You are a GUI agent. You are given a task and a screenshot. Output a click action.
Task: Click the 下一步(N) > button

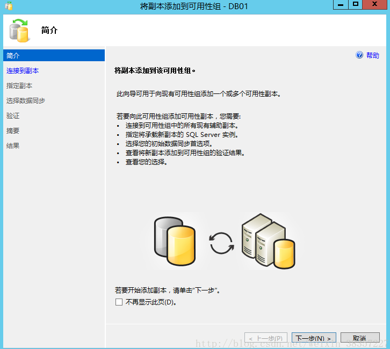314,338
